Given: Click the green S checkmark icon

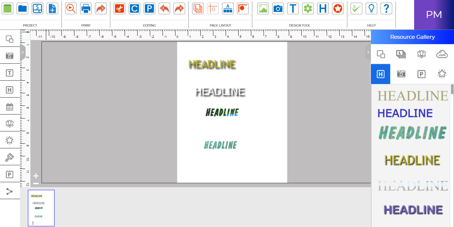Looking at the screenshot, I should pos(356,9).
